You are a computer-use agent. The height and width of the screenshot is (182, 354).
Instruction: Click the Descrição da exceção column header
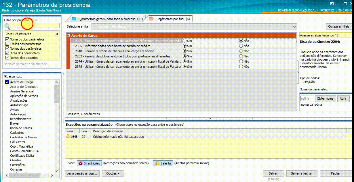[219, 131]
